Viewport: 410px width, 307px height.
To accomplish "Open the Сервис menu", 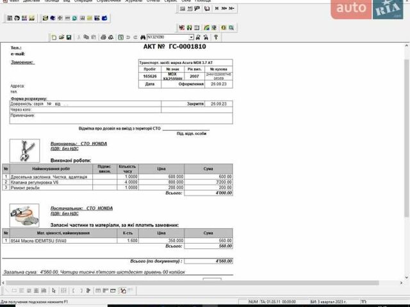I will (170, 1).
